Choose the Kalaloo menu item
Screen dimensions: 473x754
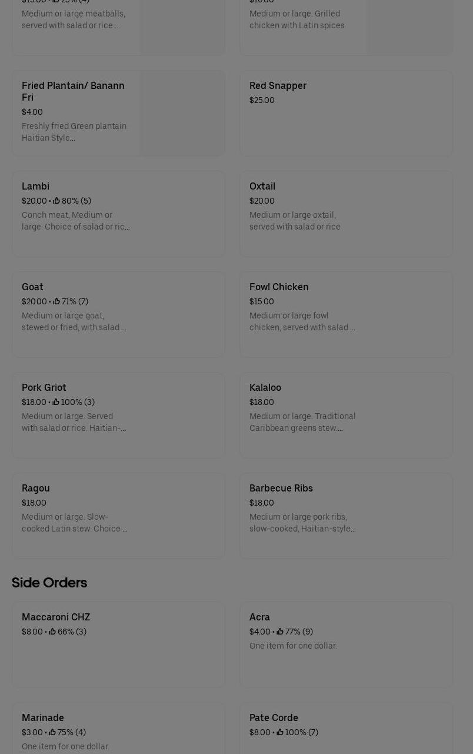[x=346, y=415]
